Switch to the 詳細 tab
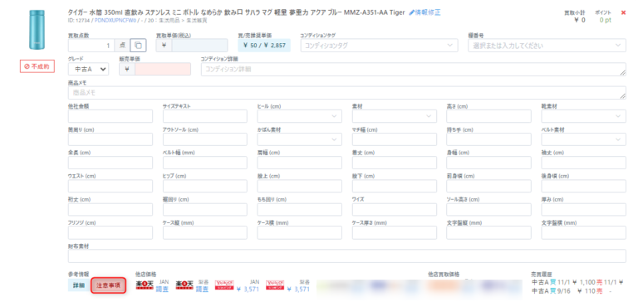This screenshot has width=638, height=302. [x=79, y=285]
